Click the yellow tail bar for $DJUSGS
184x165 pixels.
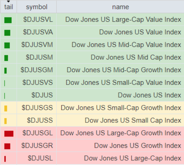click(x=6, y=108)
